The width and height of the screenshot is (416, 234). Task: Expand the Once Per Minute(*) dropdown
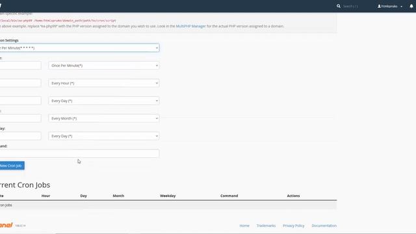[104, 66]
